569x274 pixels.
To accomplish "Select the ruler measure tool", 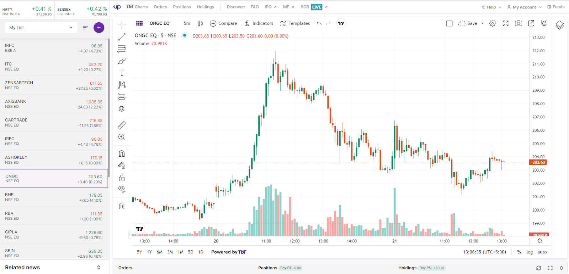I will pyautogui.click(x=122, y=125).
